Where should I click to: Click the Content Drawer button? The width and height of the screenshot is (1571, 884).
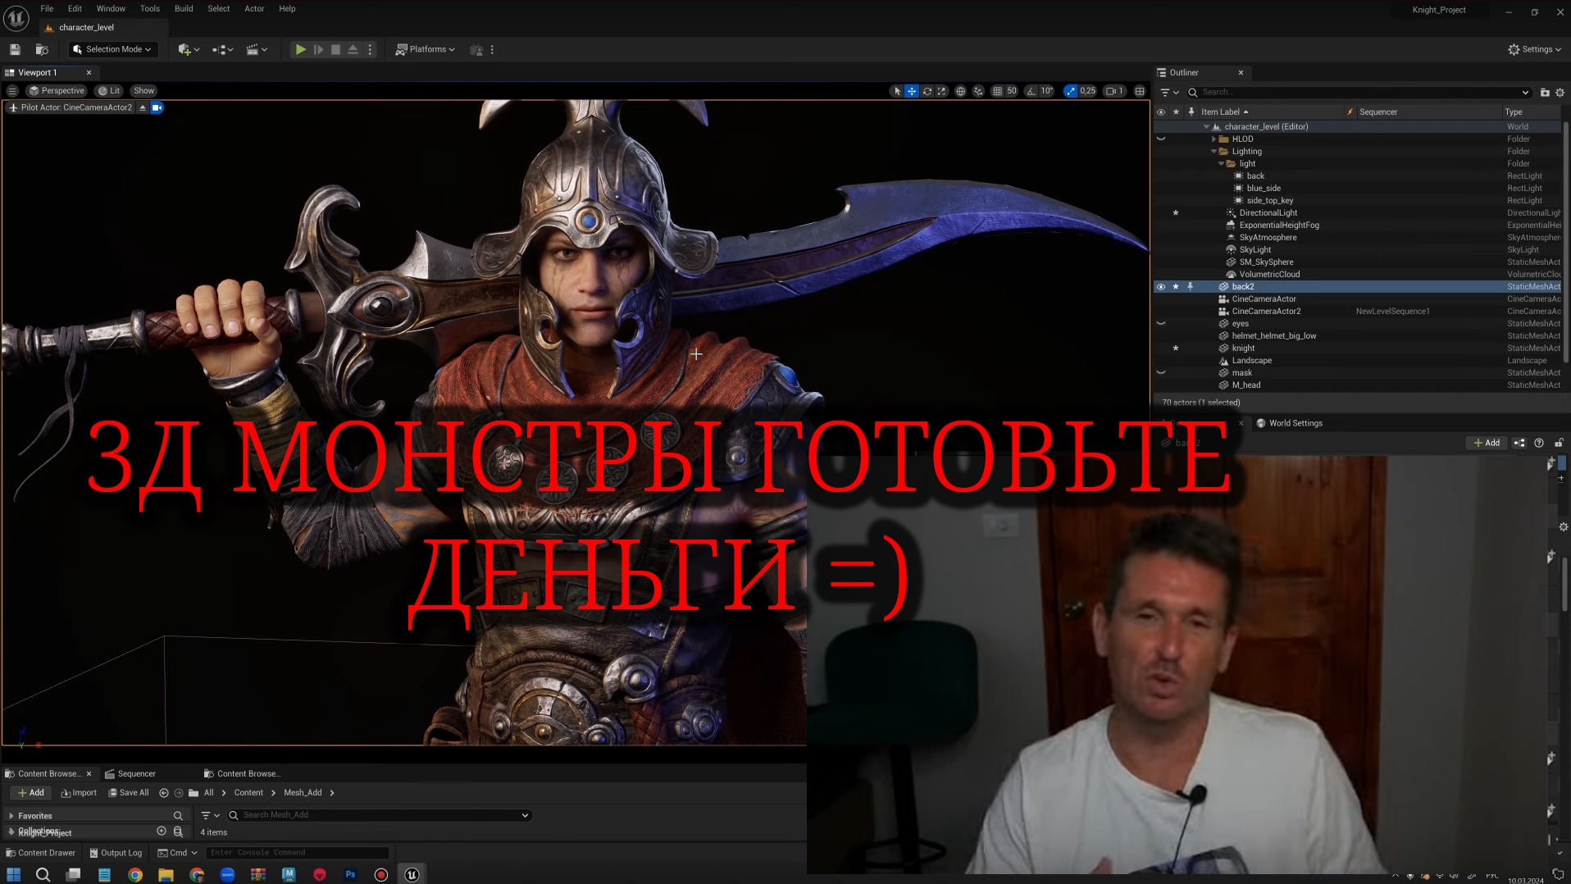[40, 853]
